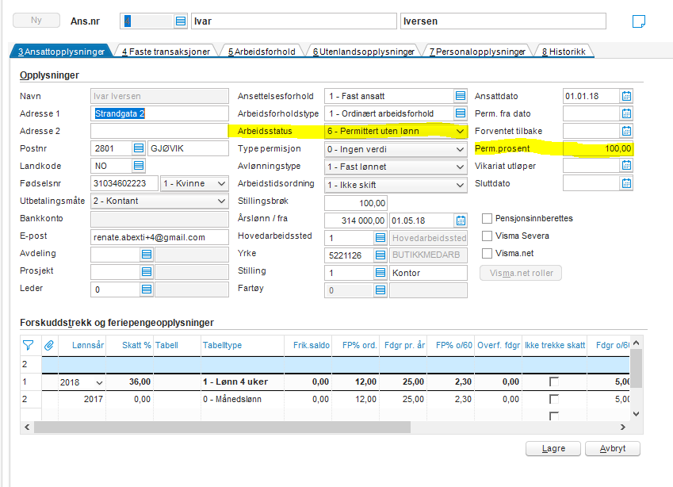Image resolution: width=673 pixels, height=487 pixels.
Task: Switch to the Faste transaksjoner tab
Action: (x=166, y=52)
